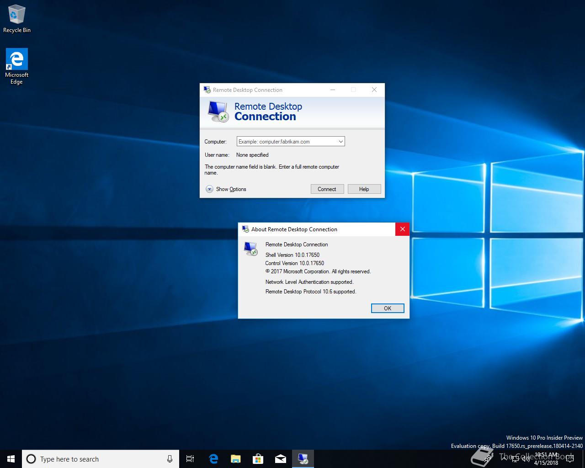Click the Help button
The image size is (585, 468).
click(364, 189)
